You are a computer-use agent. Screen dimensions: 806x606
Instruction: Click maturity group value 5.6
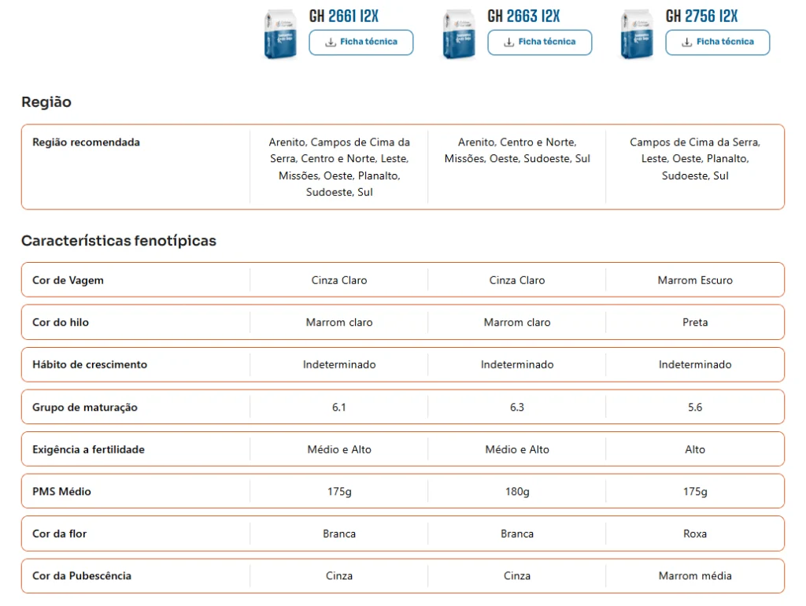pos(695,407)
